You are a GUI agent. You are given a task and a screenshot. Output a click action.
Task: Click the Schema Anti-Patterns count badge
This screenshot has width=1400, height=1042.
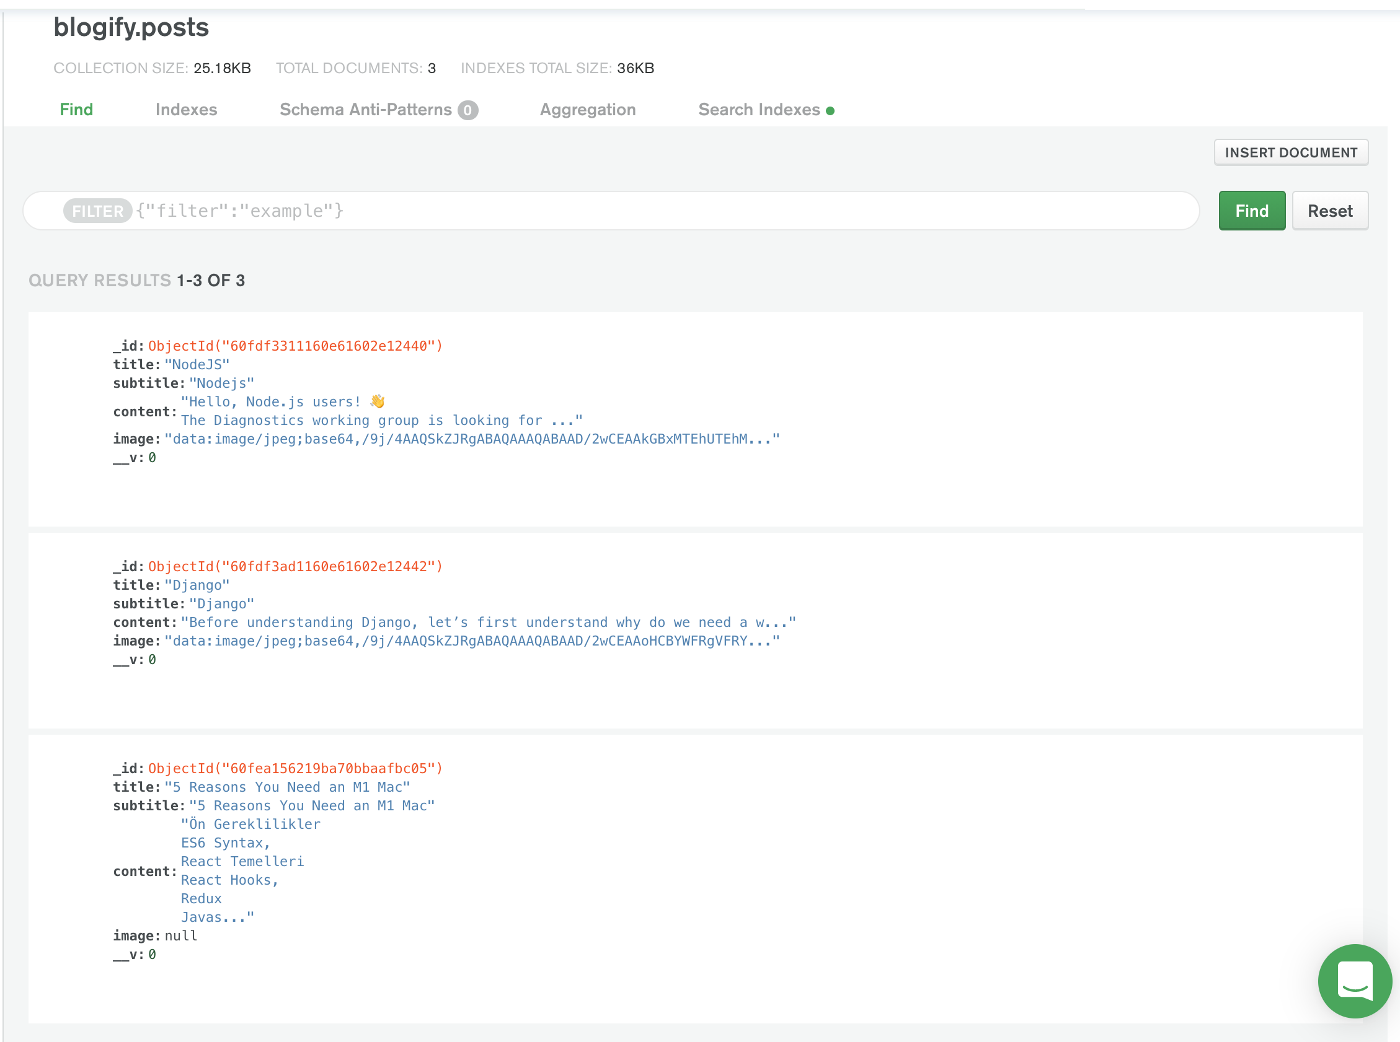point(467,110)
